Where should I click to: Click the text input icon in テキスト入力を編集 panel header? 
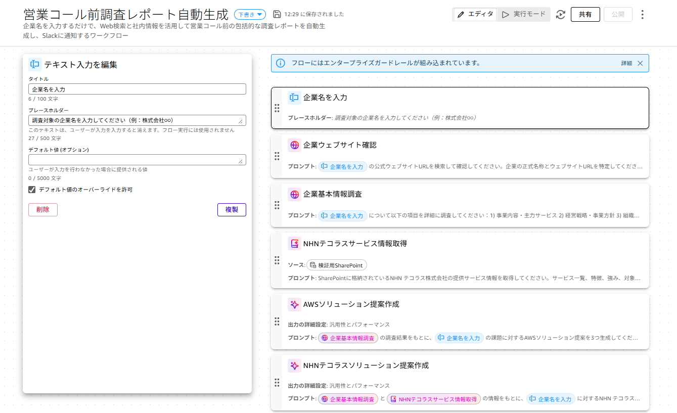(35, 65)
